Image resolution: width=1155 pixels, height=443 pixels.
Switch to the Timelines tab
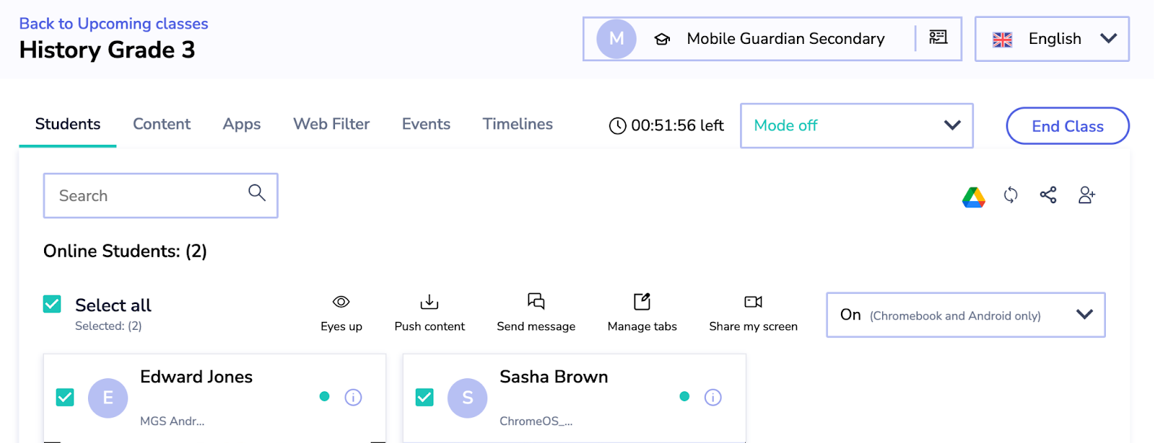518,125
